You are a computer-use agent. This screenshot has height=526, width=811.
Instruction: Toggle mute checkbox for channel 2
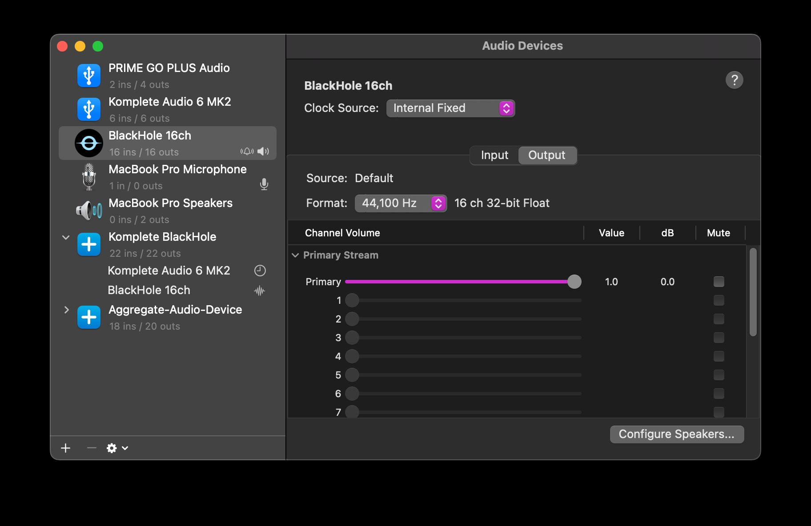click(719, 319)
